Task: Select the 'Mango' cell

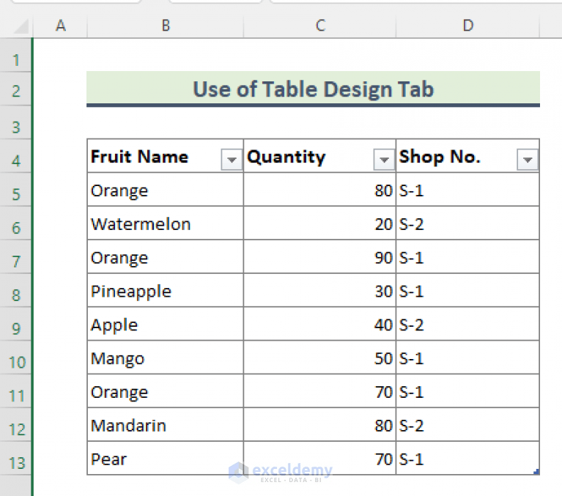Action: click(166, 358)
